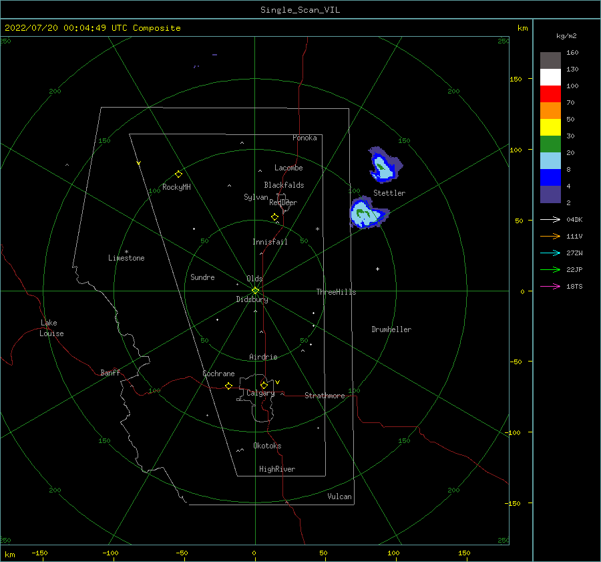
Task: Click the yellow diamond marker in Calgary
Action: click(x=264, y=385)
